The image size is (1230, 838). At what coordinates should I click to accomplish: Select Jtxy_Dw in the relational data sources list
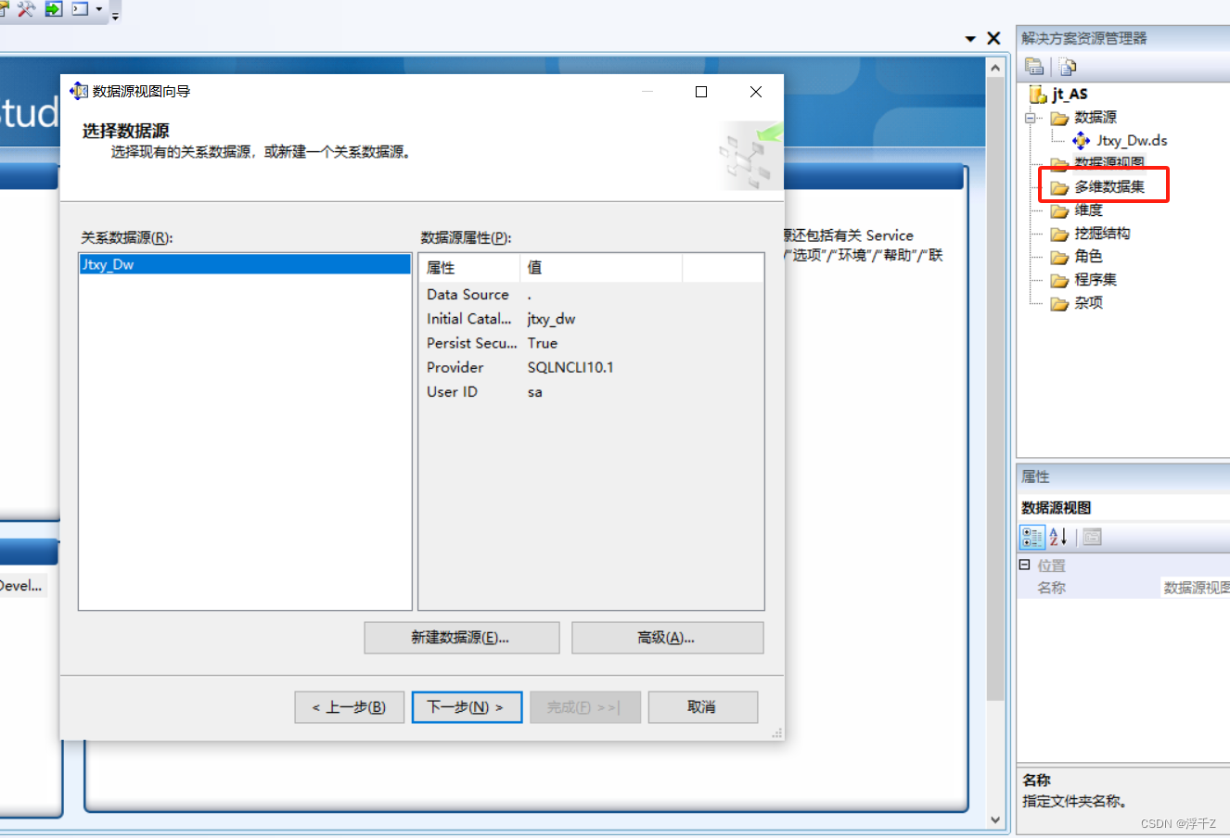(245, 264)
